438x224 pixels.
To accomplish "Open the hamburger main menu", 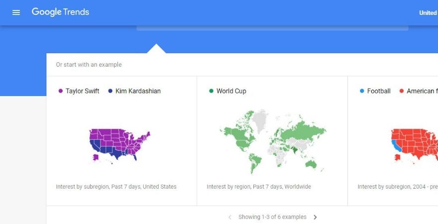I will (16, 12).
